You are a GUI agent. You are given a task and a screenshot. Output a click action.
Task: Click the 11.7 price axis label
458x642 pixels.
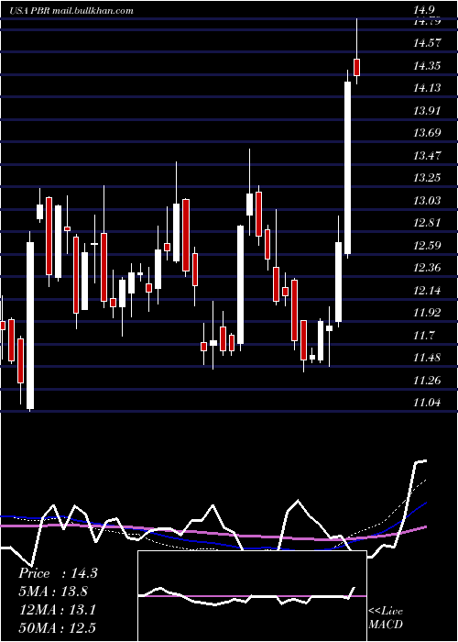424,336
